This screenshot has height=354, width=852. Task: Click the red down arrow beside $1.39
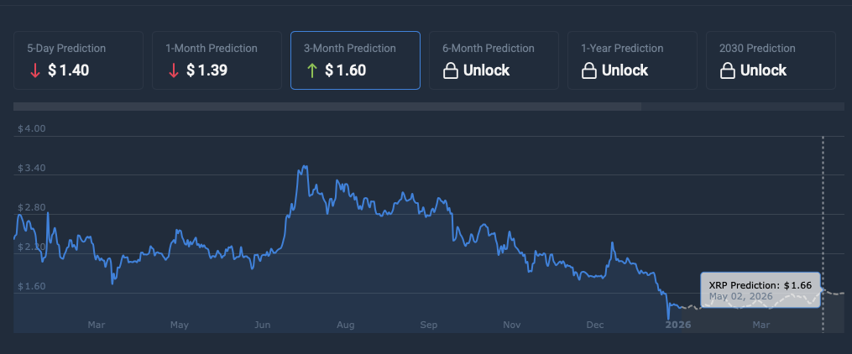tap(174, 70)
